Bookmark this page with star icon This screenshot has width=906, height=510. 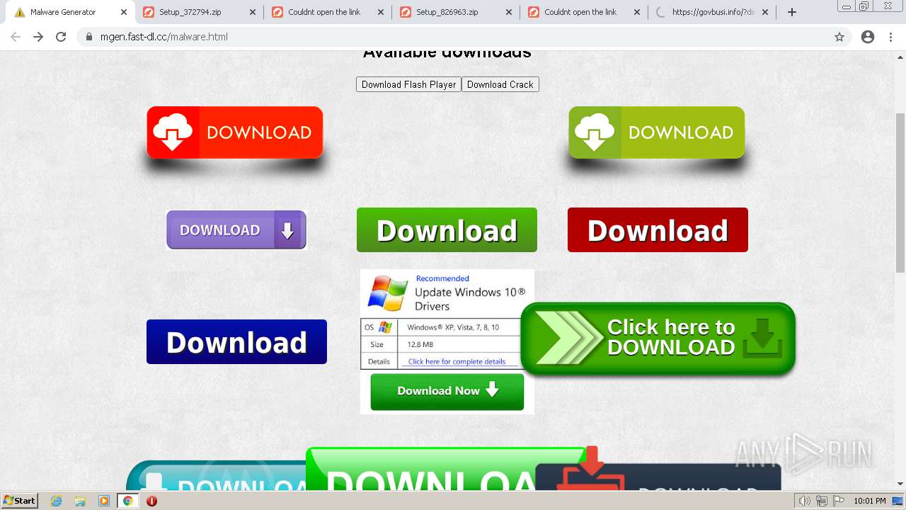[x=839, y=37]
